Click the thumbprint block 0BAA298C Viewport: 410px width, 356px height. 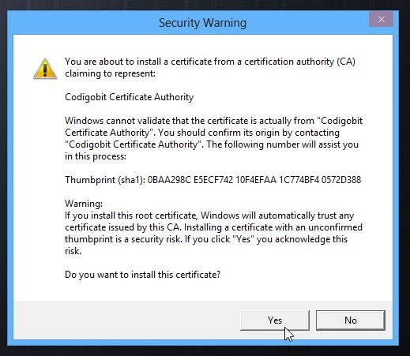tap(169, 180)
